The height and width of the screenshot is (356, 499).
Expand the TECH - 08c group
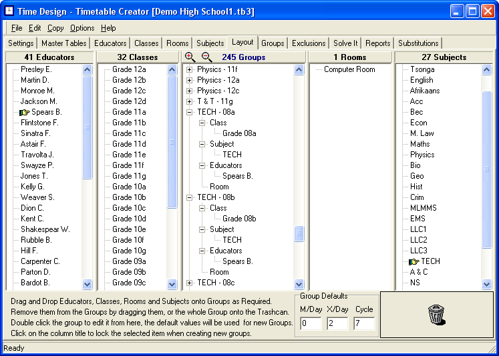point(190,283)
